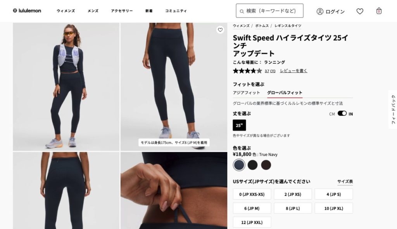Open the wishlist heart icon in header
Screen dimensions: 397x229
360,11
